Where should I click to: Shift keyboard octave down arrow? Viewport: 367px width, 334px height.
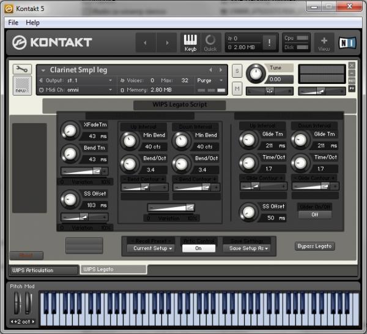pyautogui.click(x=12, y=322)
